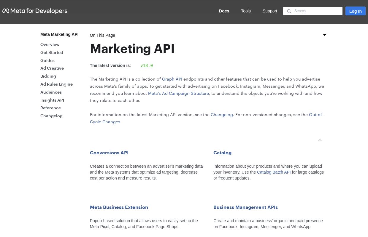This screenshot has height=237, width=368.
Task: Open Audiences in the sidebar
Action: [x=51, y=92]
